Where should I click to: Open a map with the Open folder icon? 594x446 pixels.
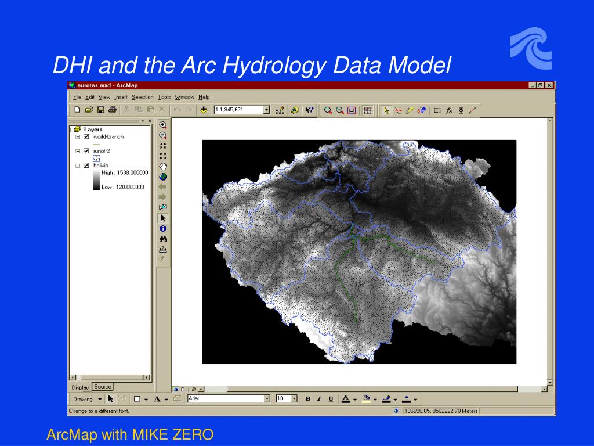89,110
